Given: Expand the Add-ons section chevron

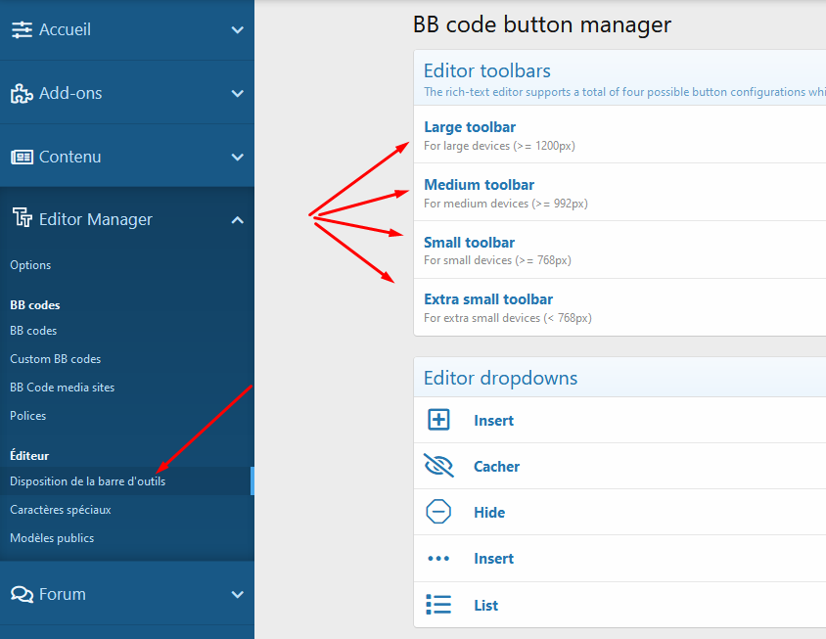Looking at the screenshot, I should pos(237,94).
